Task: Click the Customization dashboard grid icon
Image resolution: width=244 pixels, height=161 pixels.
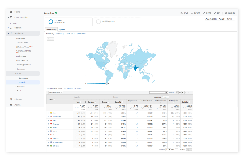Action: (x=11, y=17)
